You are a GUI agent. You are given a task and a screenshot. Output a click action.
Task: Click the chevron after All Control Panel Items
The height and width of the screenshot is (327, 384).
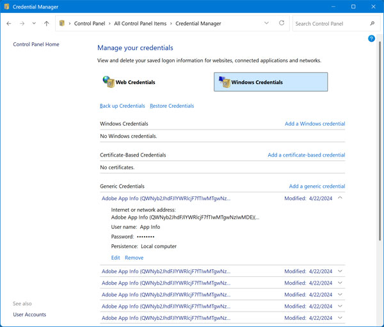point(171,24)
